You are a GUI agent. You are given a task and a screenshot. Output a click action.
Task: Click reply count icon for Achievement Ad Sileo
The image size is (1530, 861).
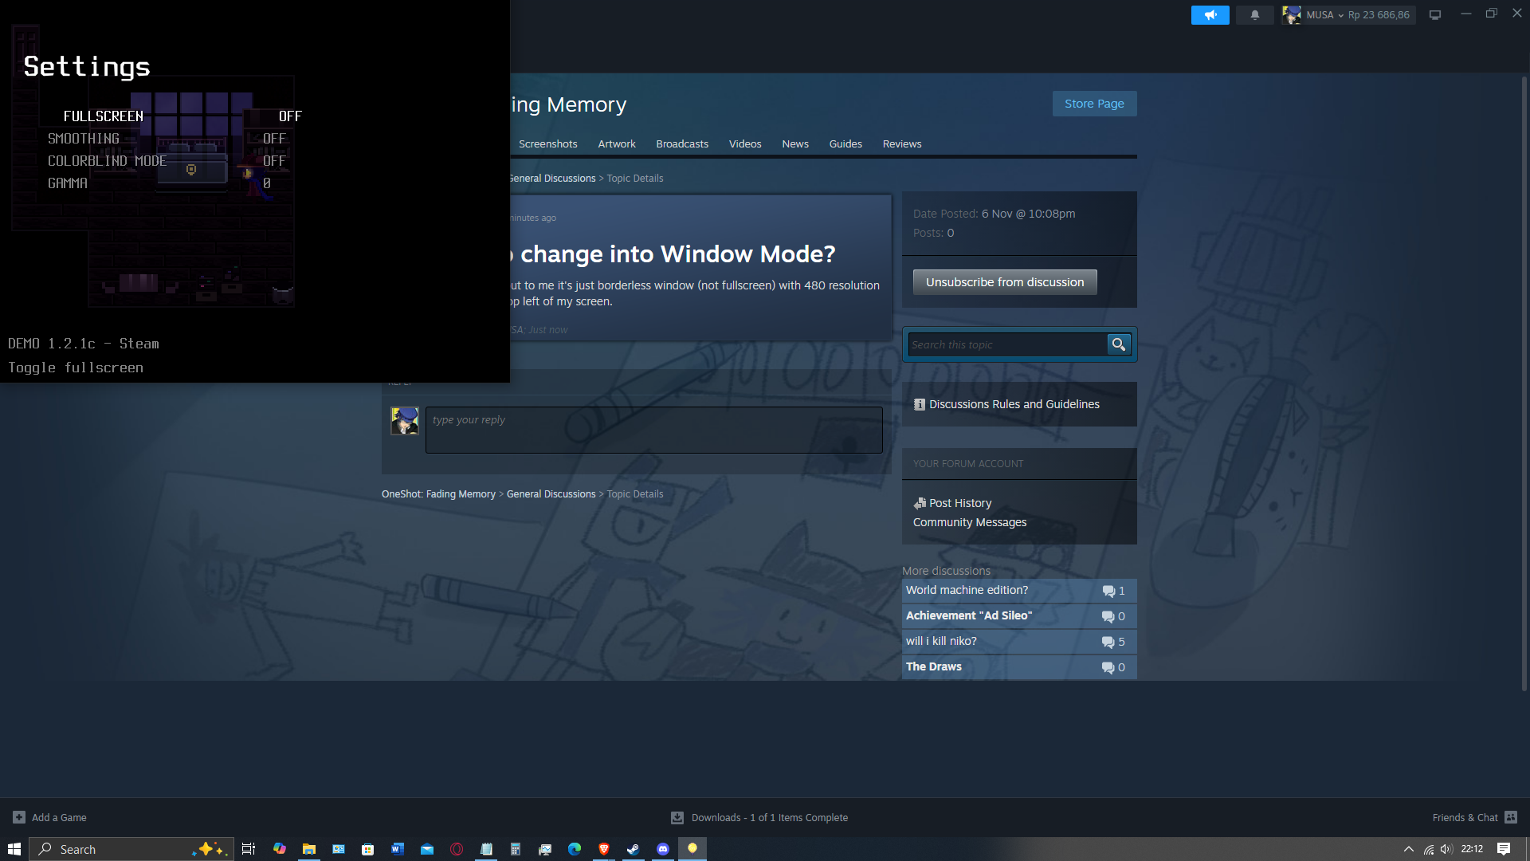1108,617
